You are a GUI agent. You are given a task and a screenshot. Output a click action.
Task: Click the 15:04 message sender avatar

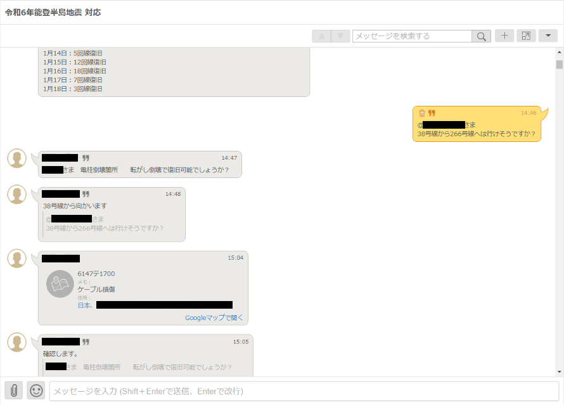tap(17, 258)
